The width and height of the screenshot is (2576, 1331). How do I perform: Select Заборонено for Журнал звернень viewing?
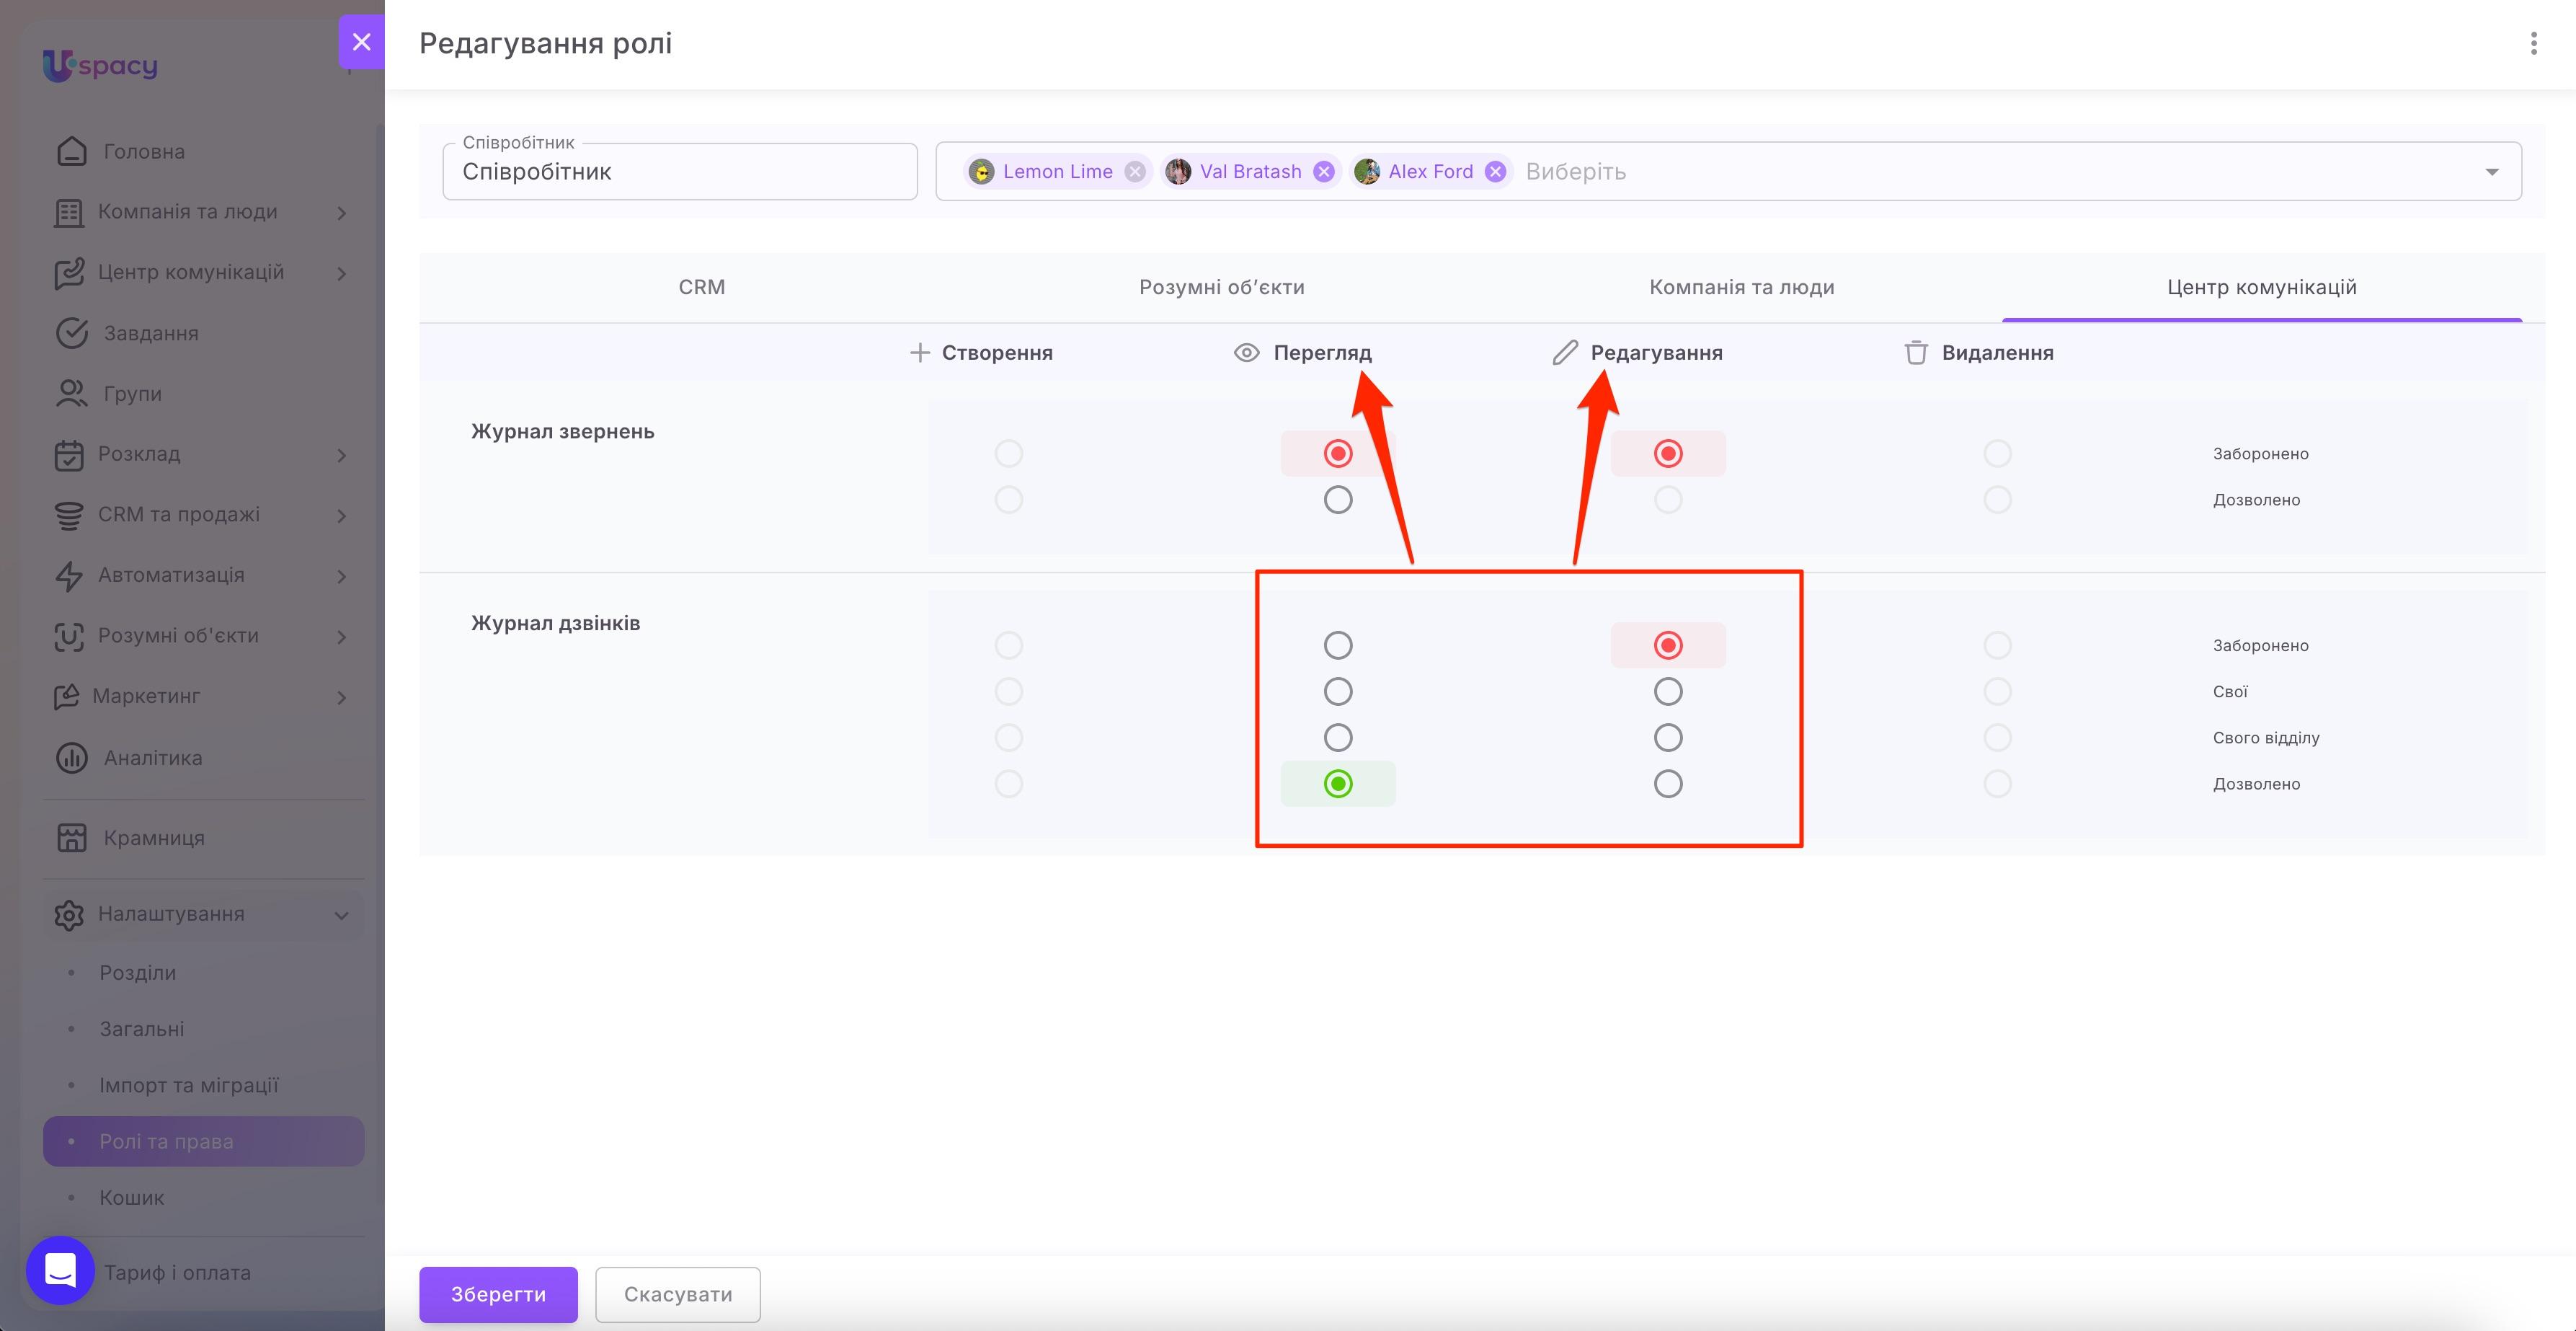(1338, 454)
